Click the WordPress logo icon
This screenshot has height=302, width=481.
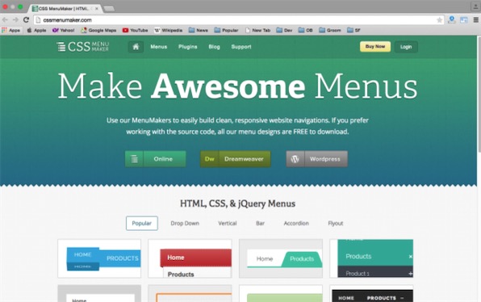[x=295, y=159]
